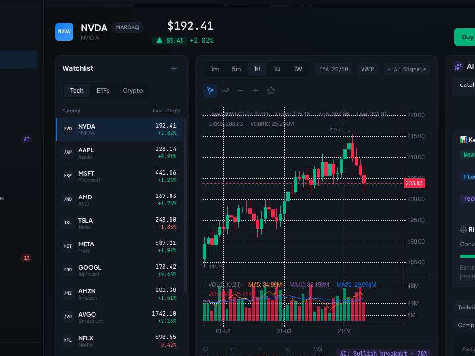The width and height of the screenshot is (475, 356).
Task: Click the green Buy button
Action: pos(465,37)
